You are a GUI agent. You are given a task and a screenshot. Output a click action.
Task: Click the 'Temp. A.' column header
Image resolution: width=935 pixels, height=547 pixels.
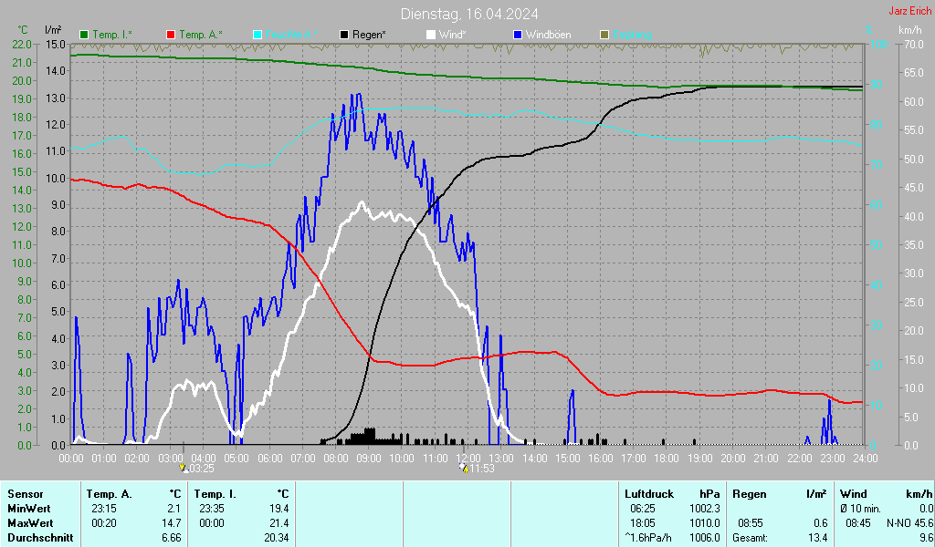[110, 494]
